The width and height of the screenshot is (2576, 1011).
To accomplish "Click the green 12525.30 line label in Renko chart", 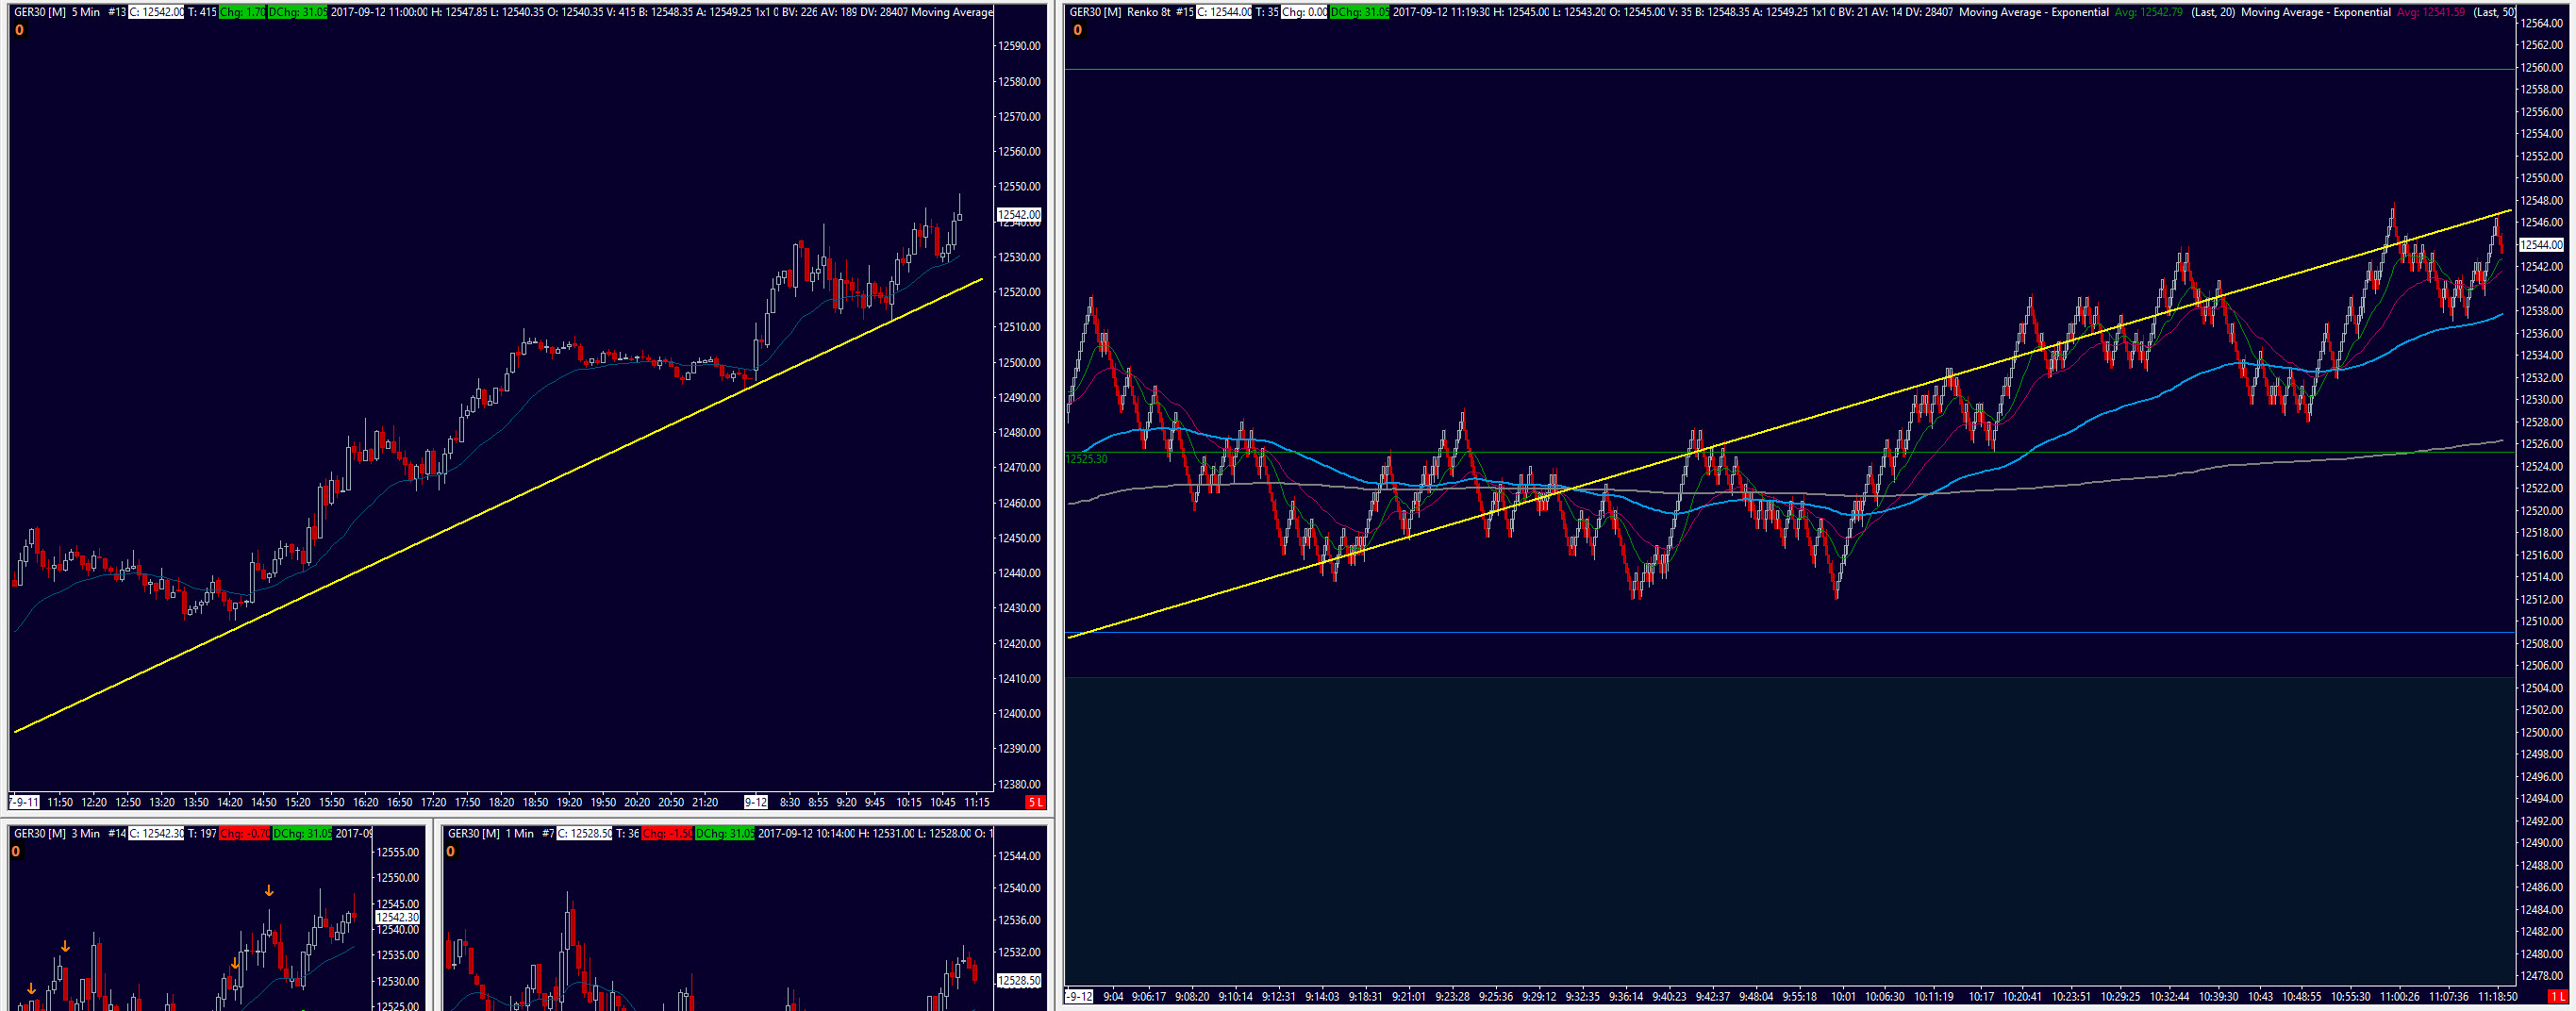I will coord(1086,459).
